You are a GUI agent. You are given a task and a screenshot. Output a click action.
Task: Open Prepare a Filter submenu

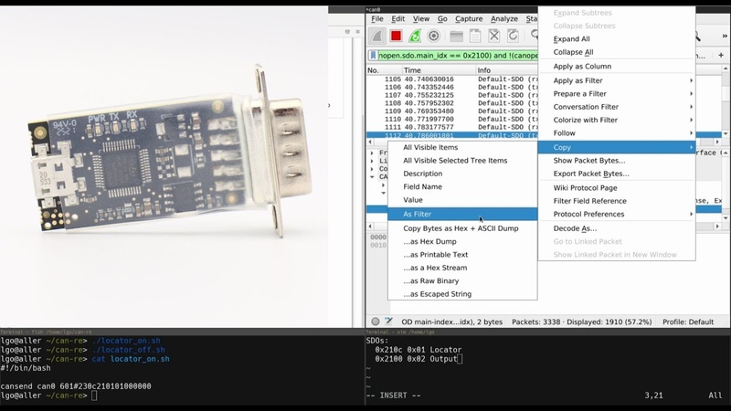pos(617,94)
